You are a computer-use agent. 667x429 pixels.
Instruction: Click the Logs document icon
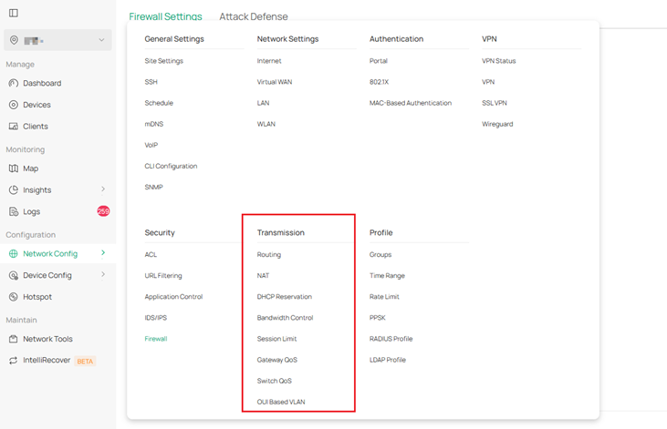14,211
